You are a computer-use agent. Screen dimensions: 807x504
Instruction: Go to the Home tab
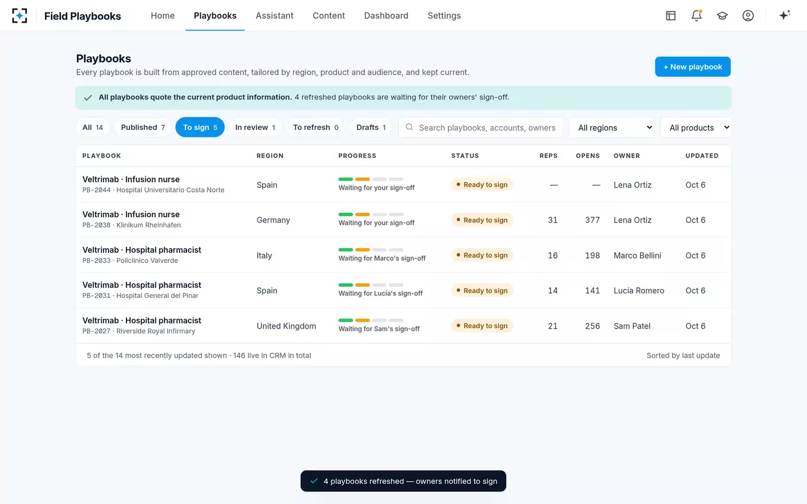coord(163,16)
